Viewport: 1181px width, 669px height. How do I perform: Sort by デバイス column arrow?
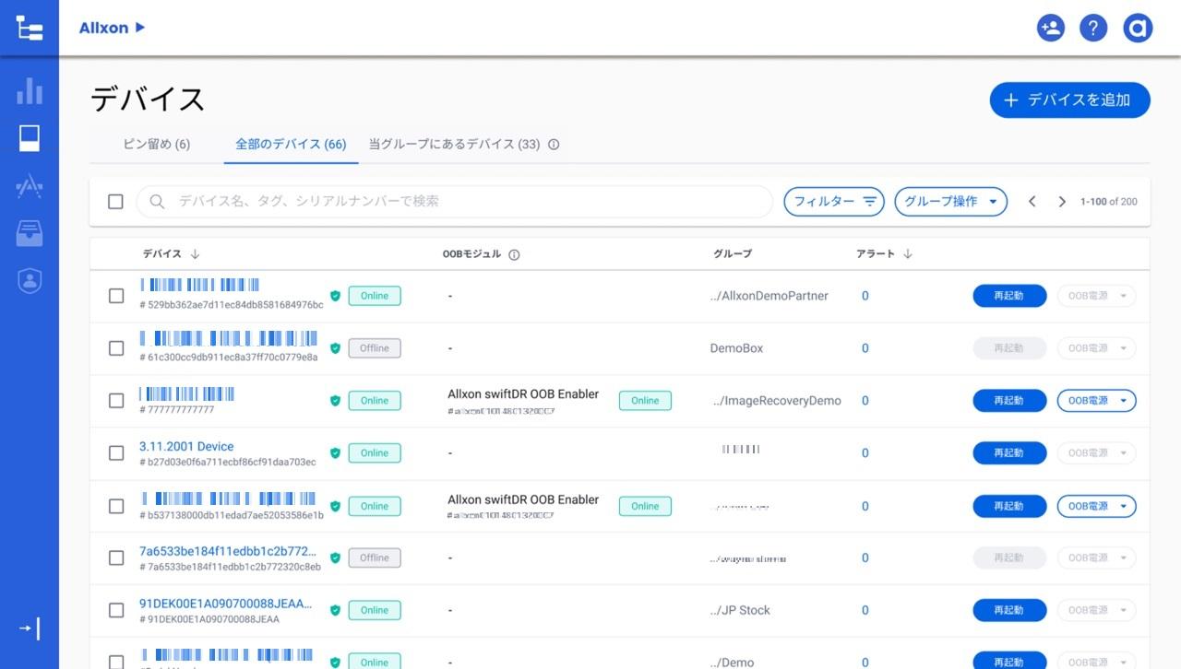click(195, 254)
